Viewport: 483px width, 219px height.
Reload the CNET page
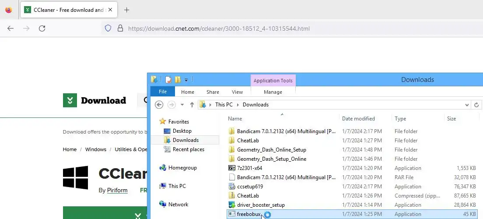(x=42, y=28)
